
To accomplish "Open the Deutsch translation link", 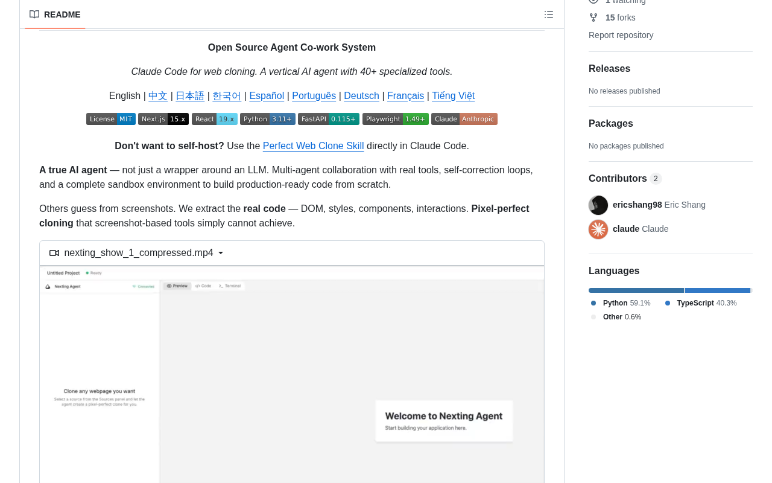I will pyautogui.click(x=361, y=96).
